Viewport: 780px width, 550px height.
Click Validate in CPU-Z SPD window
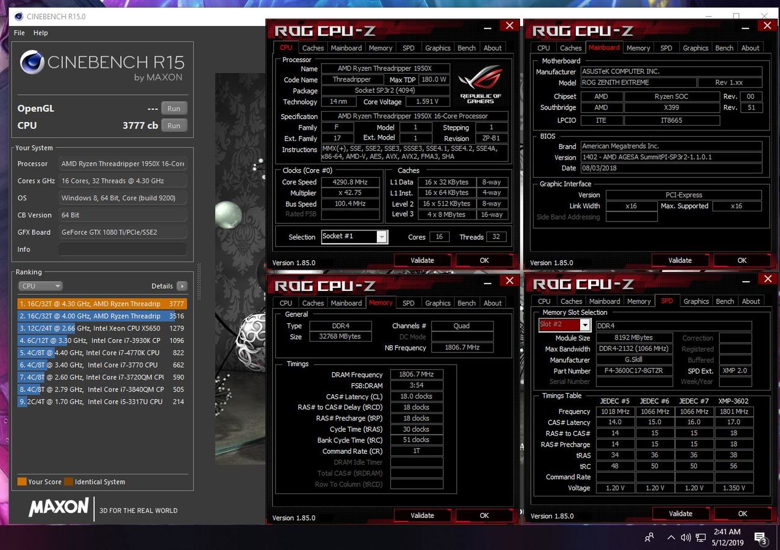pos(681,513)
